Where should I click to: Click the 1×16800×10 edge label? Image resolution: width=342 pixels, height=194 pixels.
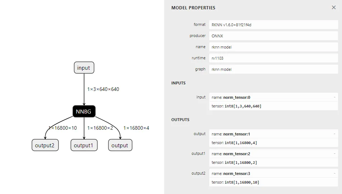click(x=62, y=128)
